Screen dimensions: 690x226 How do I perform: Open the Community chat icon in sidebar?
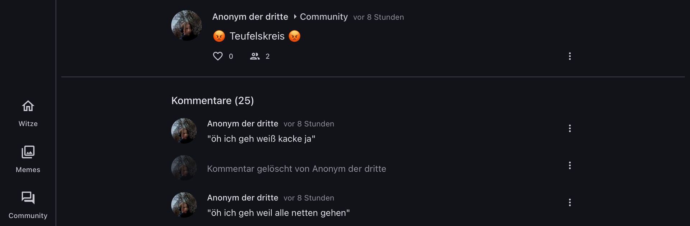click(28, 198)
